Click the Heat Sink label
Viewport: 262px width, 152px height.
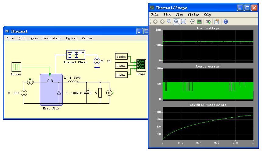tap(51, 109)
